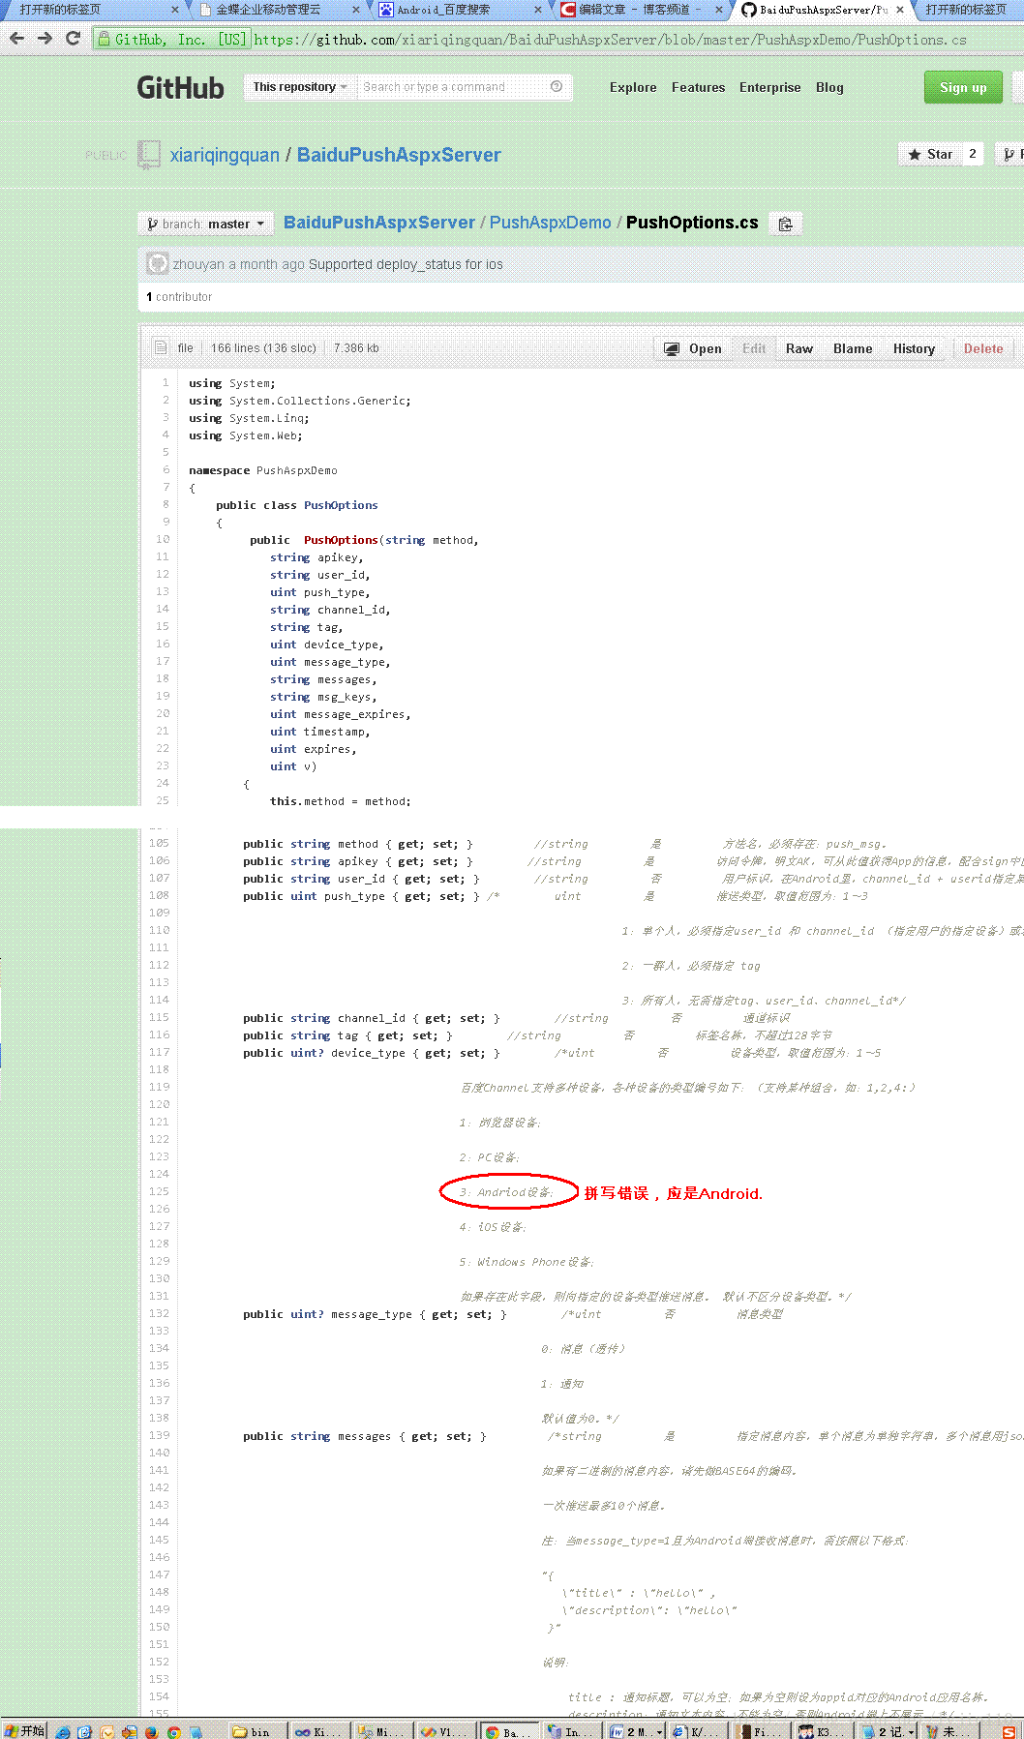Viewport: 1024px width, 1739px height.
Task: Open the Explore menu item
Action: (x=633, y=87)
